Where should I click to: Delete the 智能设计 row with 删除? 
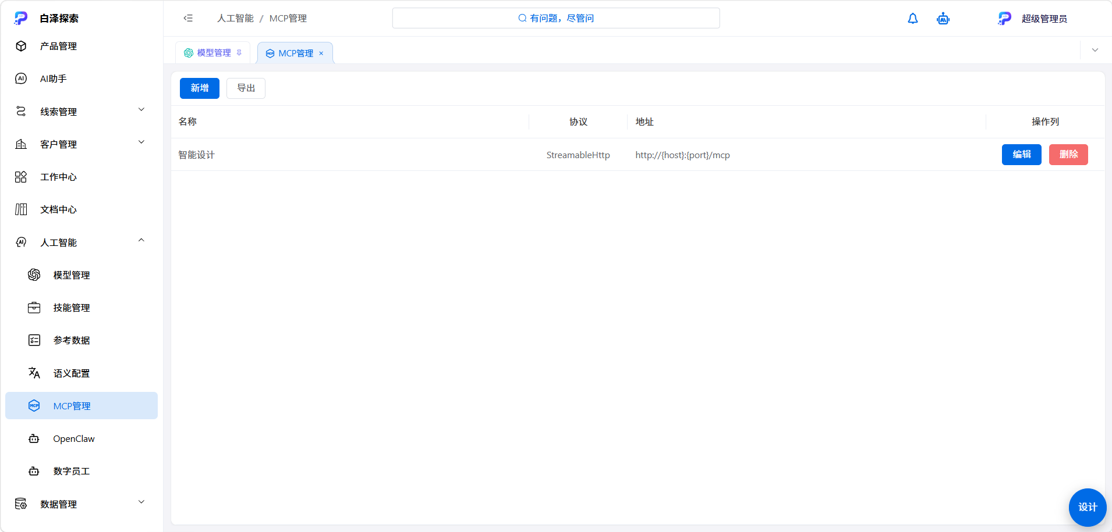1068,155
